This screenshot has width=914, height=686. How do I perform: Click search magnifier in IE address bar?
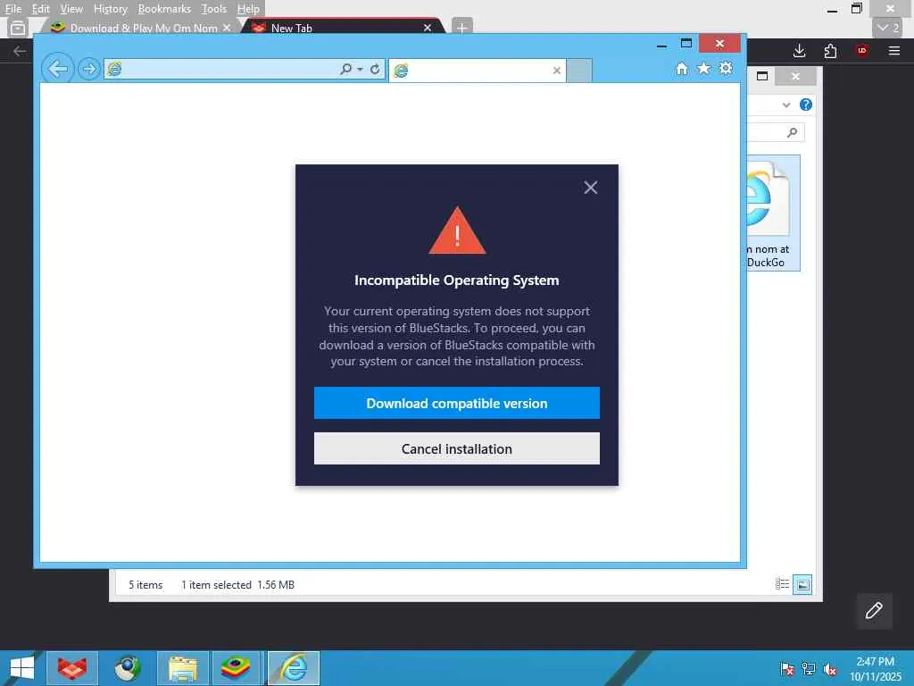[345, 69]
